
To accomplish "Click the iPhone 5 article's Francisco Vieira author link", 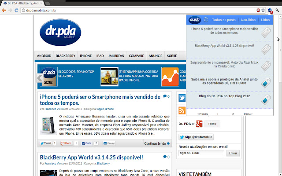I will pyautogui.click(x=54, y=109).
